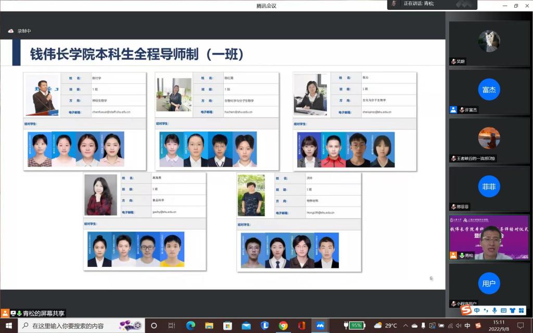Toggle Sogou punctuation mode button
The width and height of the screenshot is (533, 333).
point(486,310)
